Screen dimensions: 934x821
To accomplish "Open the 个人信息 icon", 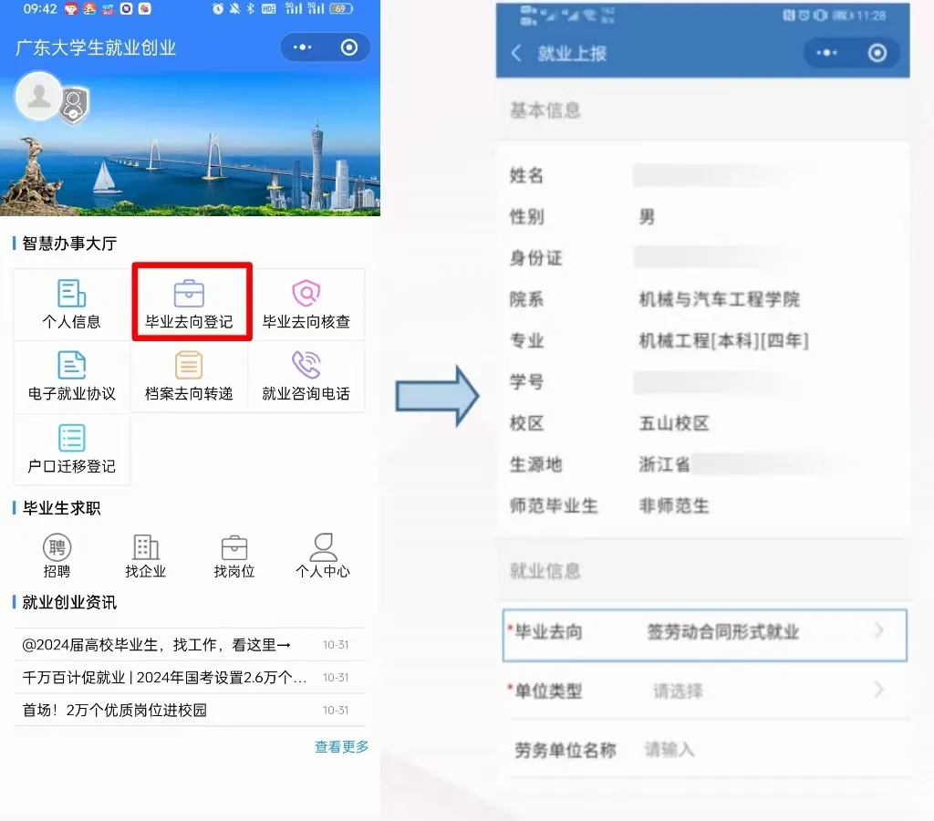I will point(71,293).
